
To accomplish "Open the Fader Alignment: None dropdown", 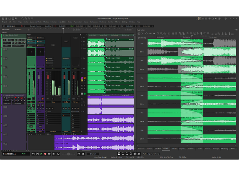I will click(151, 154).
